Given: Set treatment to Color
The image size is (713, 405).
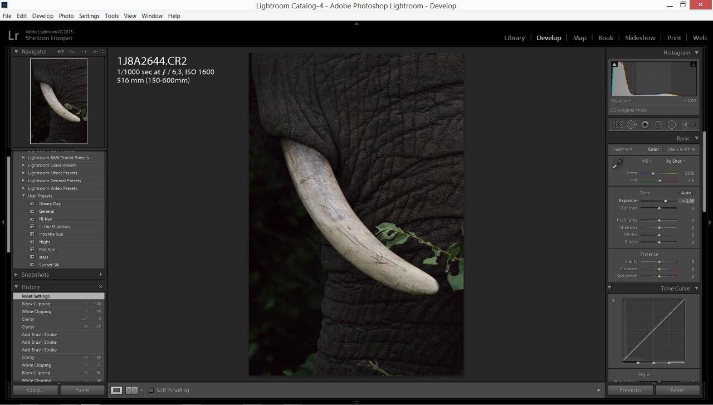Looking at the screenshot, I should [653, 149].
